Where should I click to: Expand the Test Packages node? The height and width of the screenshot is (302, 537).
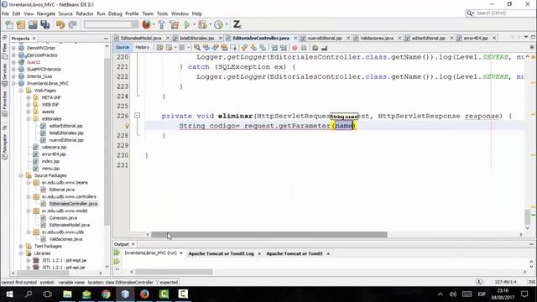point(21,246)
